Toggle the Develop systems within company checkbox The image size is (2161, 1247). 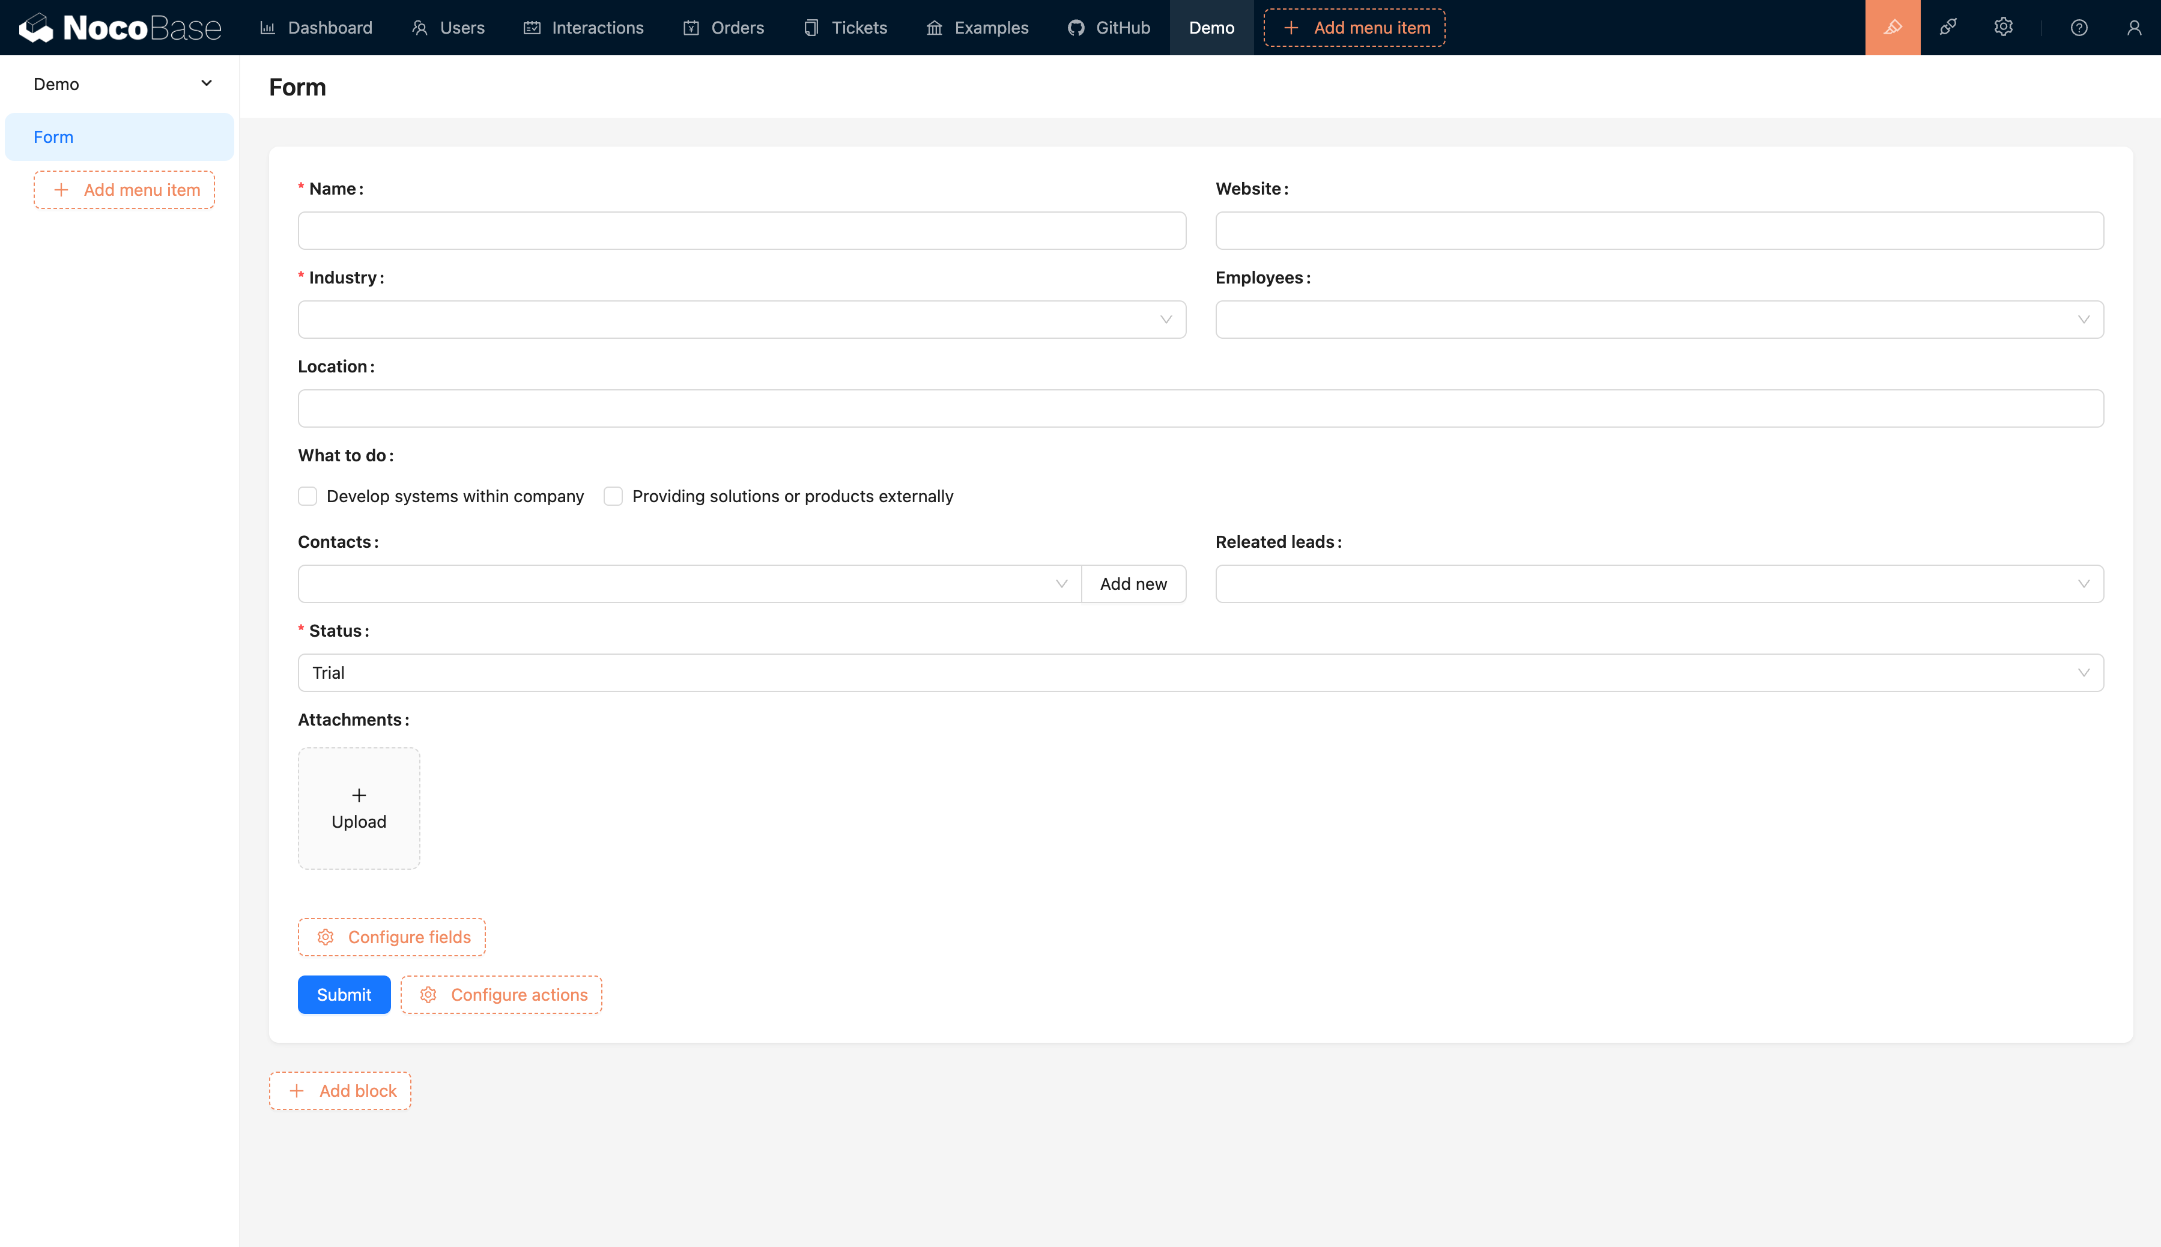(308, 496)
